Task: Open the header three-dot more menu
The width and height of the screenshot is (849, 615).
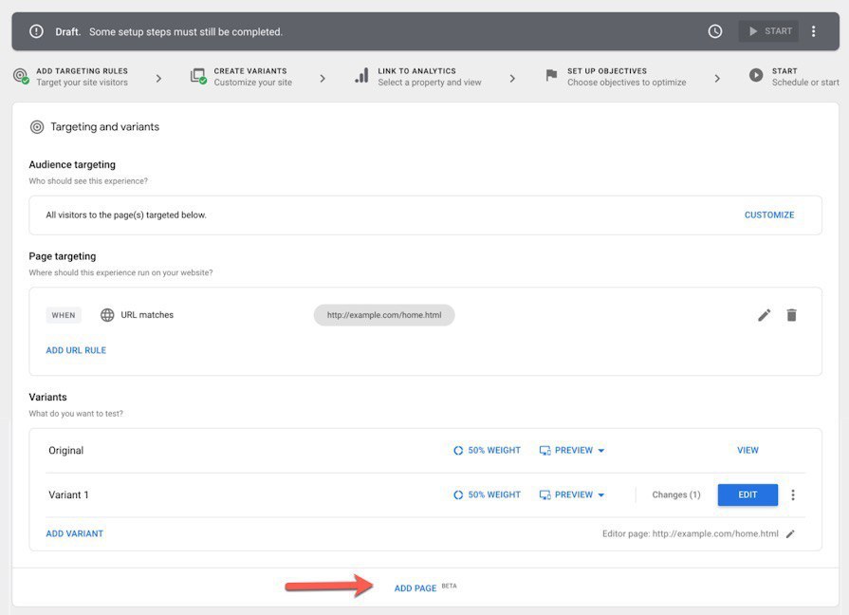Action: 813,31
